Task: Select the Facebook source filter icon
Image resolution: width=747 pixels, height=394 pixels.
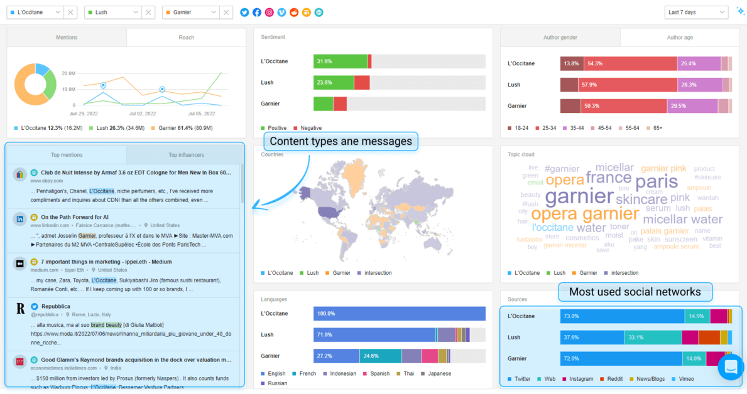Action: 257,12
